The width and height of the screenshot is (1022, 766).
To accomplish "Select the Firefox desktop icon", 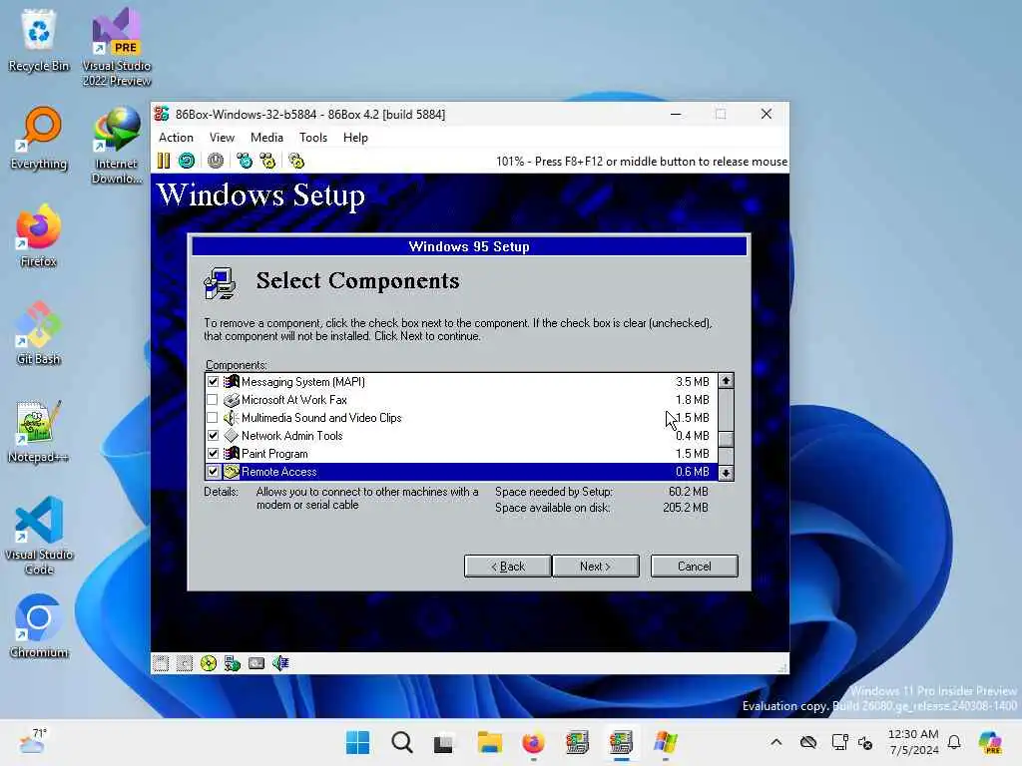I will 39,235.
